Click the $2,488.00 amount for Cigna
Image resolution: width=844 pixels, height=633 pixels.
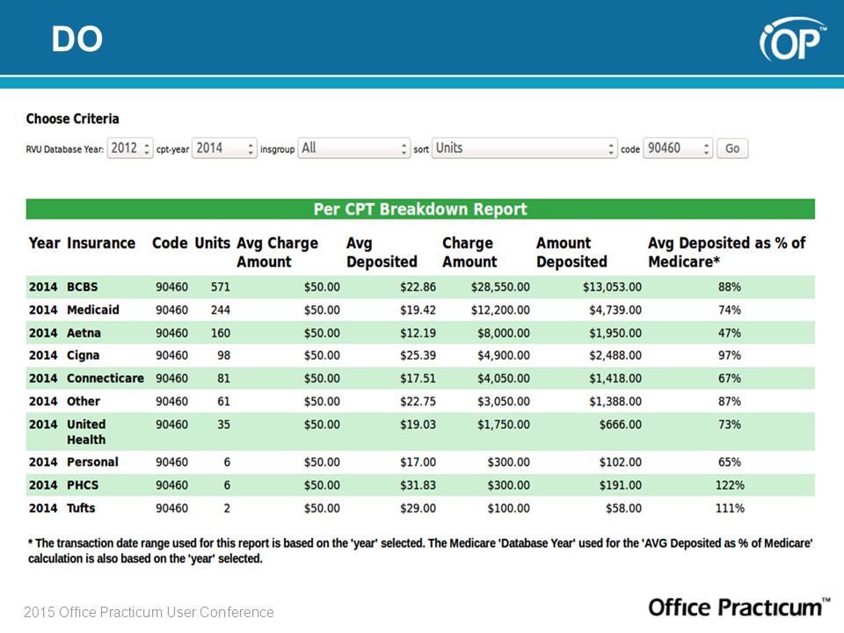(615, 356)
